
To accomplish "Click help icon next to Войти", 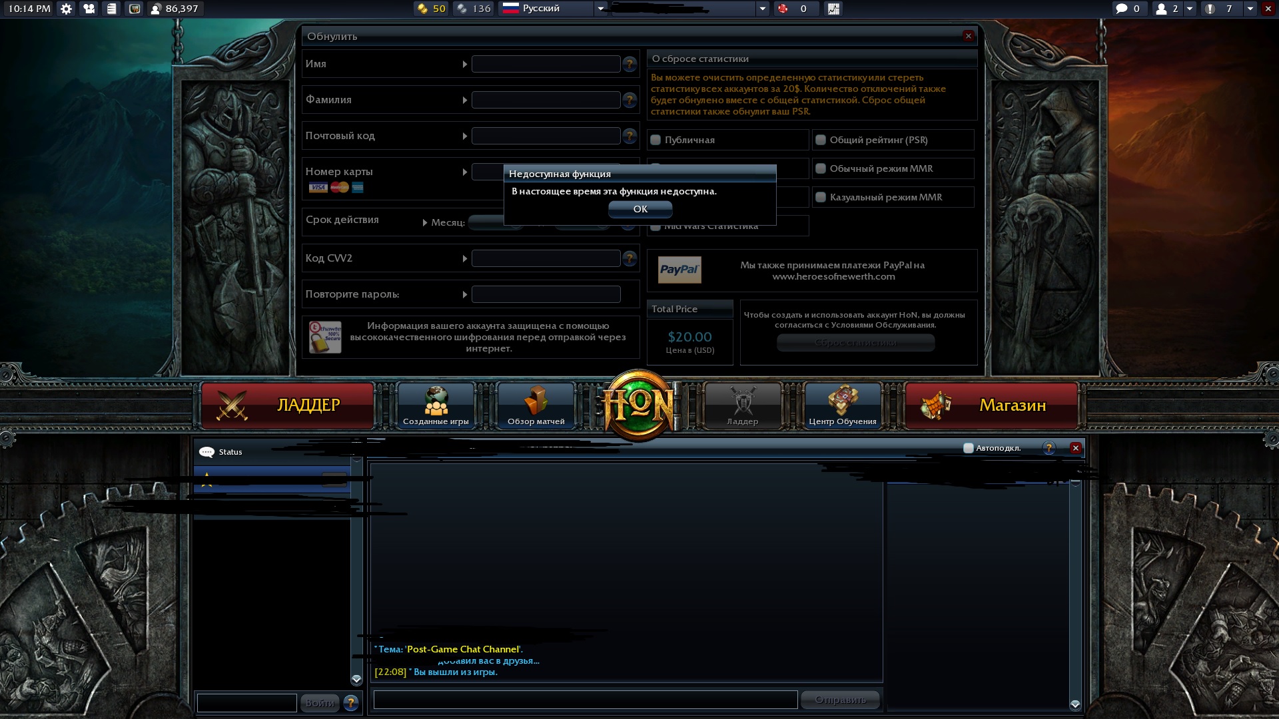I will click(351, 702).
